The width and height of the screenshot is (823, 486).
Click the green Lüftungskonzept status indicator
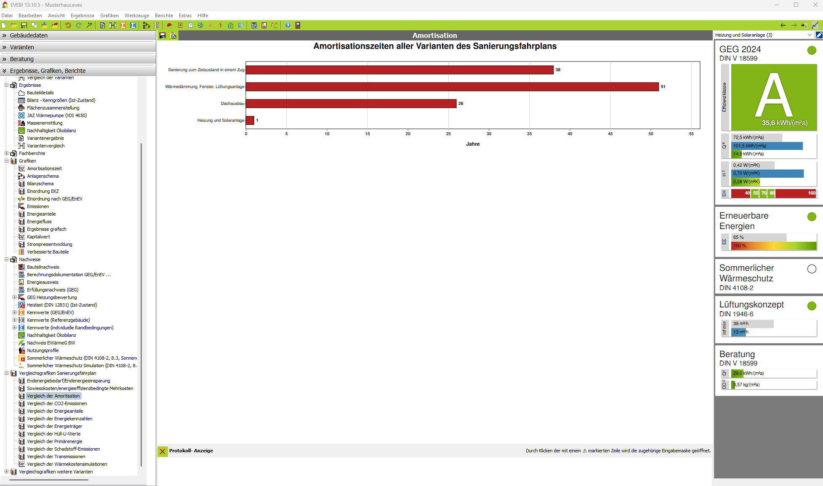[812, 306]
